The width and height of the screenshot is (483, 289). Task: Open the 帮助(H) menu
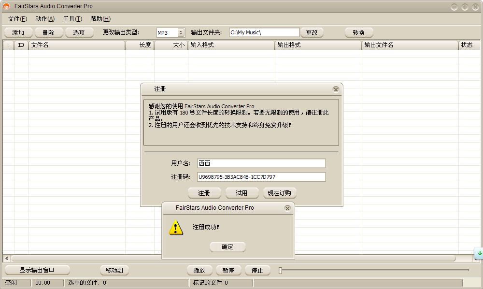(x=101, y=19)
